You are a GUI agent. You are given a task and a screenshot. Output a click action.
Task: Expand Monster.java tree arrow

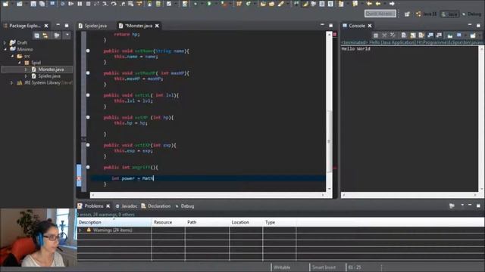pyautogui.click(x=26, y=70)
